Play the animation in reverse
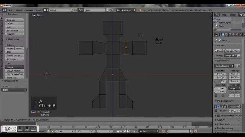Image resolution: width=245 pixels, height=137 pixels. [x=124, y=131]
